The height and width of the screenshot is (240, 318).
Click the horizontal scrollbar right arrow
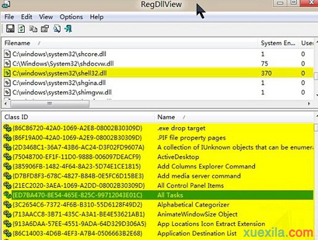coord(309,104)
